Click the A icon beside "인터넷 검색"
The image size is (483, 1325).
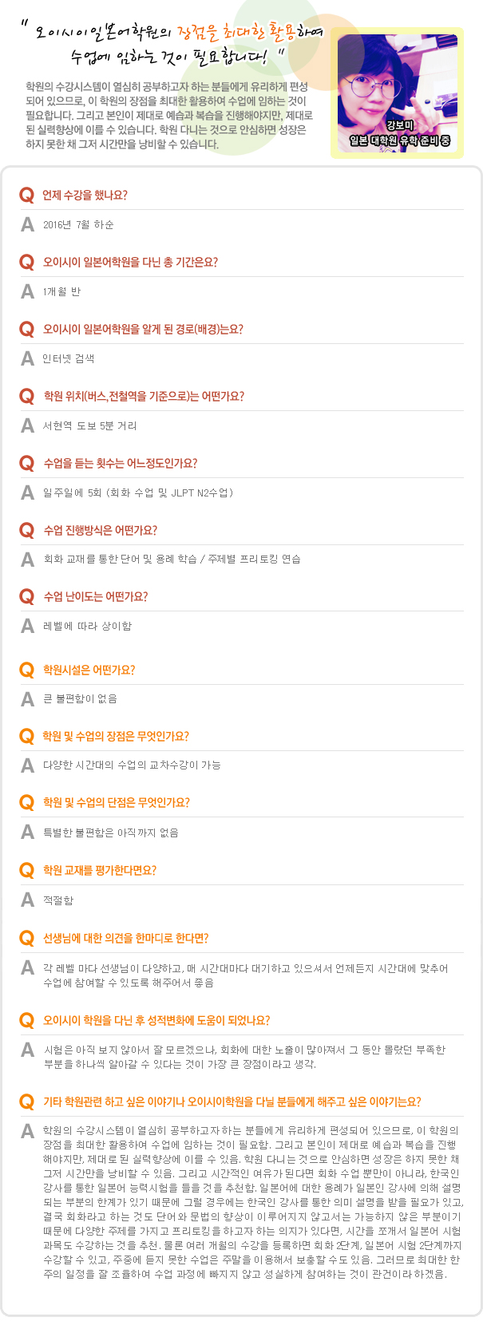(27, 359)
